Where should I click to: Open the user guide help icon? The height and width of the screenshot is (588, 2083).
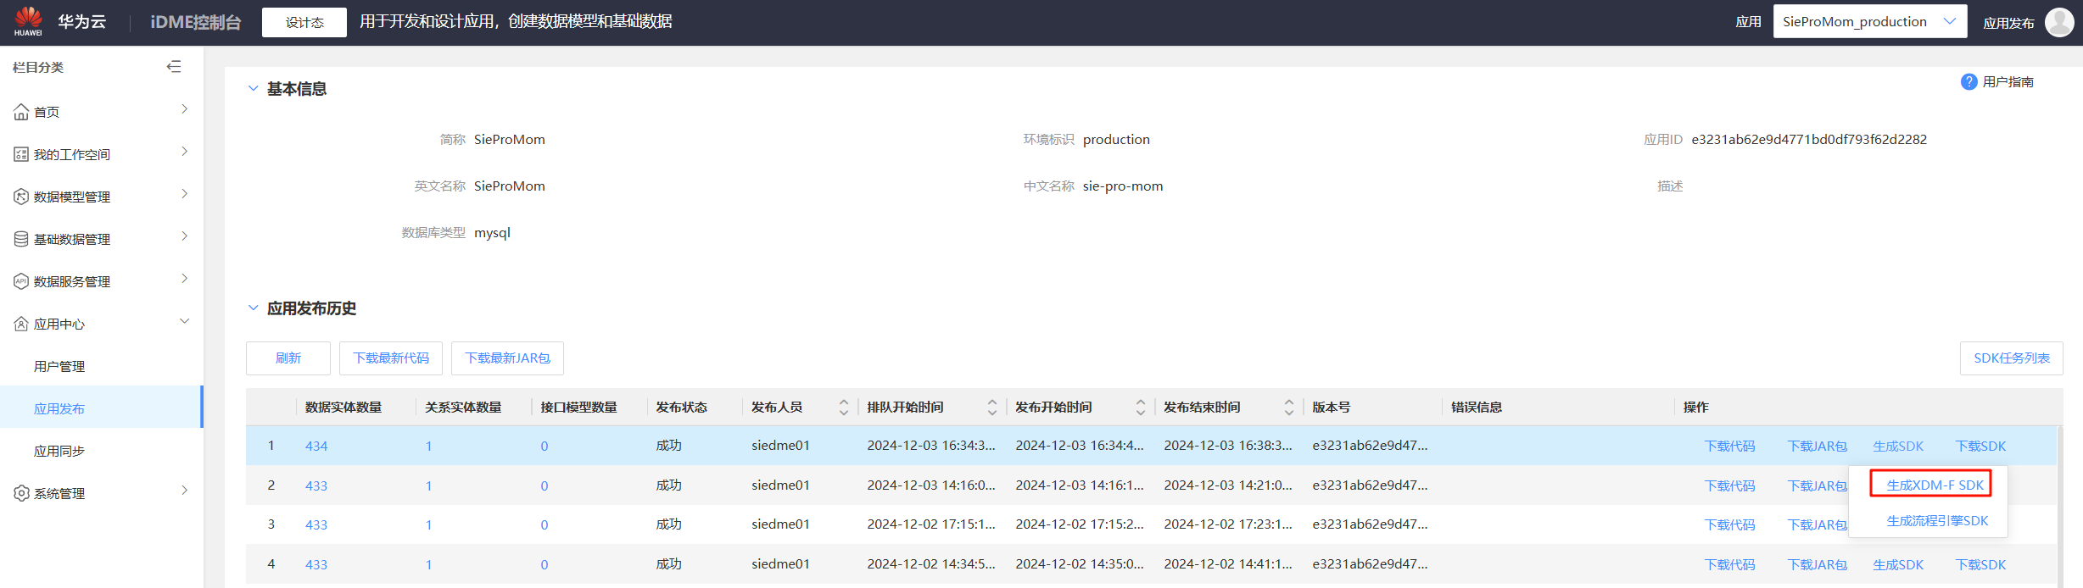(x=1969, y=81)
